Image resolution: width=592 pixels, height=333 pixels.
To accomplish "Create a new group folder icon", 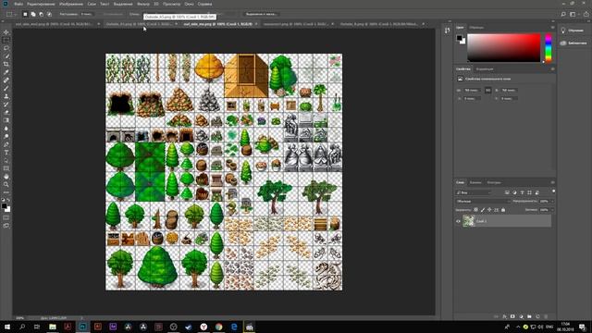I will [529, 316].
